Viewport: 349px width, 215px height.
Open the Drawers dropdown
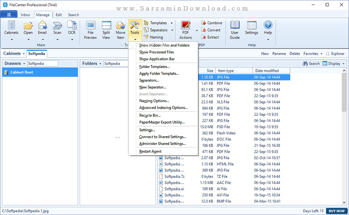pos(15,63)
